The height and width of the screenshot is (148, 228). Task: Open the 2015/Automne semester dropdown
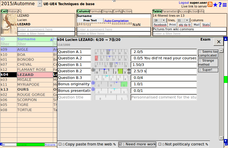click(40, 4)
